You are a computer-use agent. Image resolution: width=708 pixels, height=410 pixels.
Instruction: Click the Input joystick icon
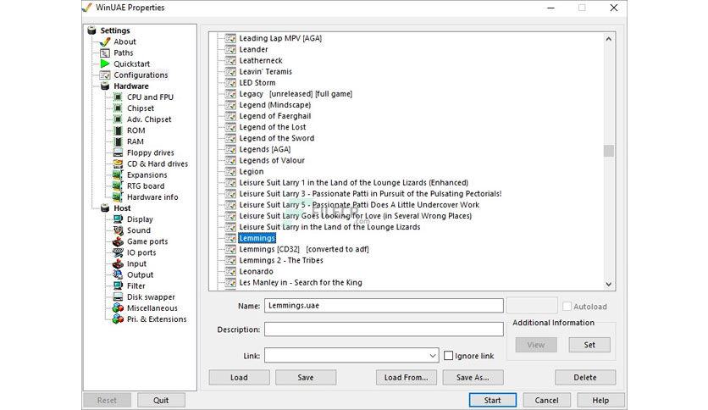(118, 263)
